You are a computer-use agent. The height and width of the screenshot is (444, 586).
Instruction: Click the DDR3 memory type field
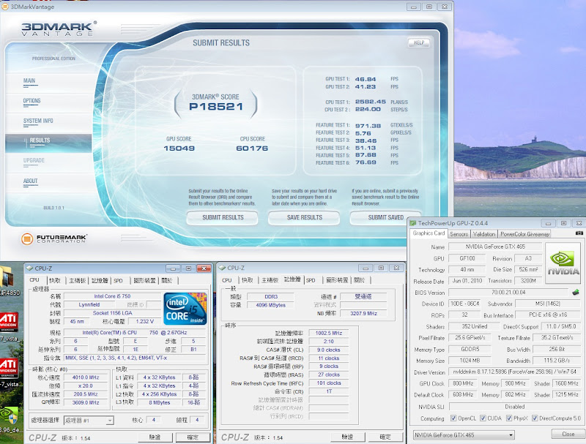click(271, 297)
